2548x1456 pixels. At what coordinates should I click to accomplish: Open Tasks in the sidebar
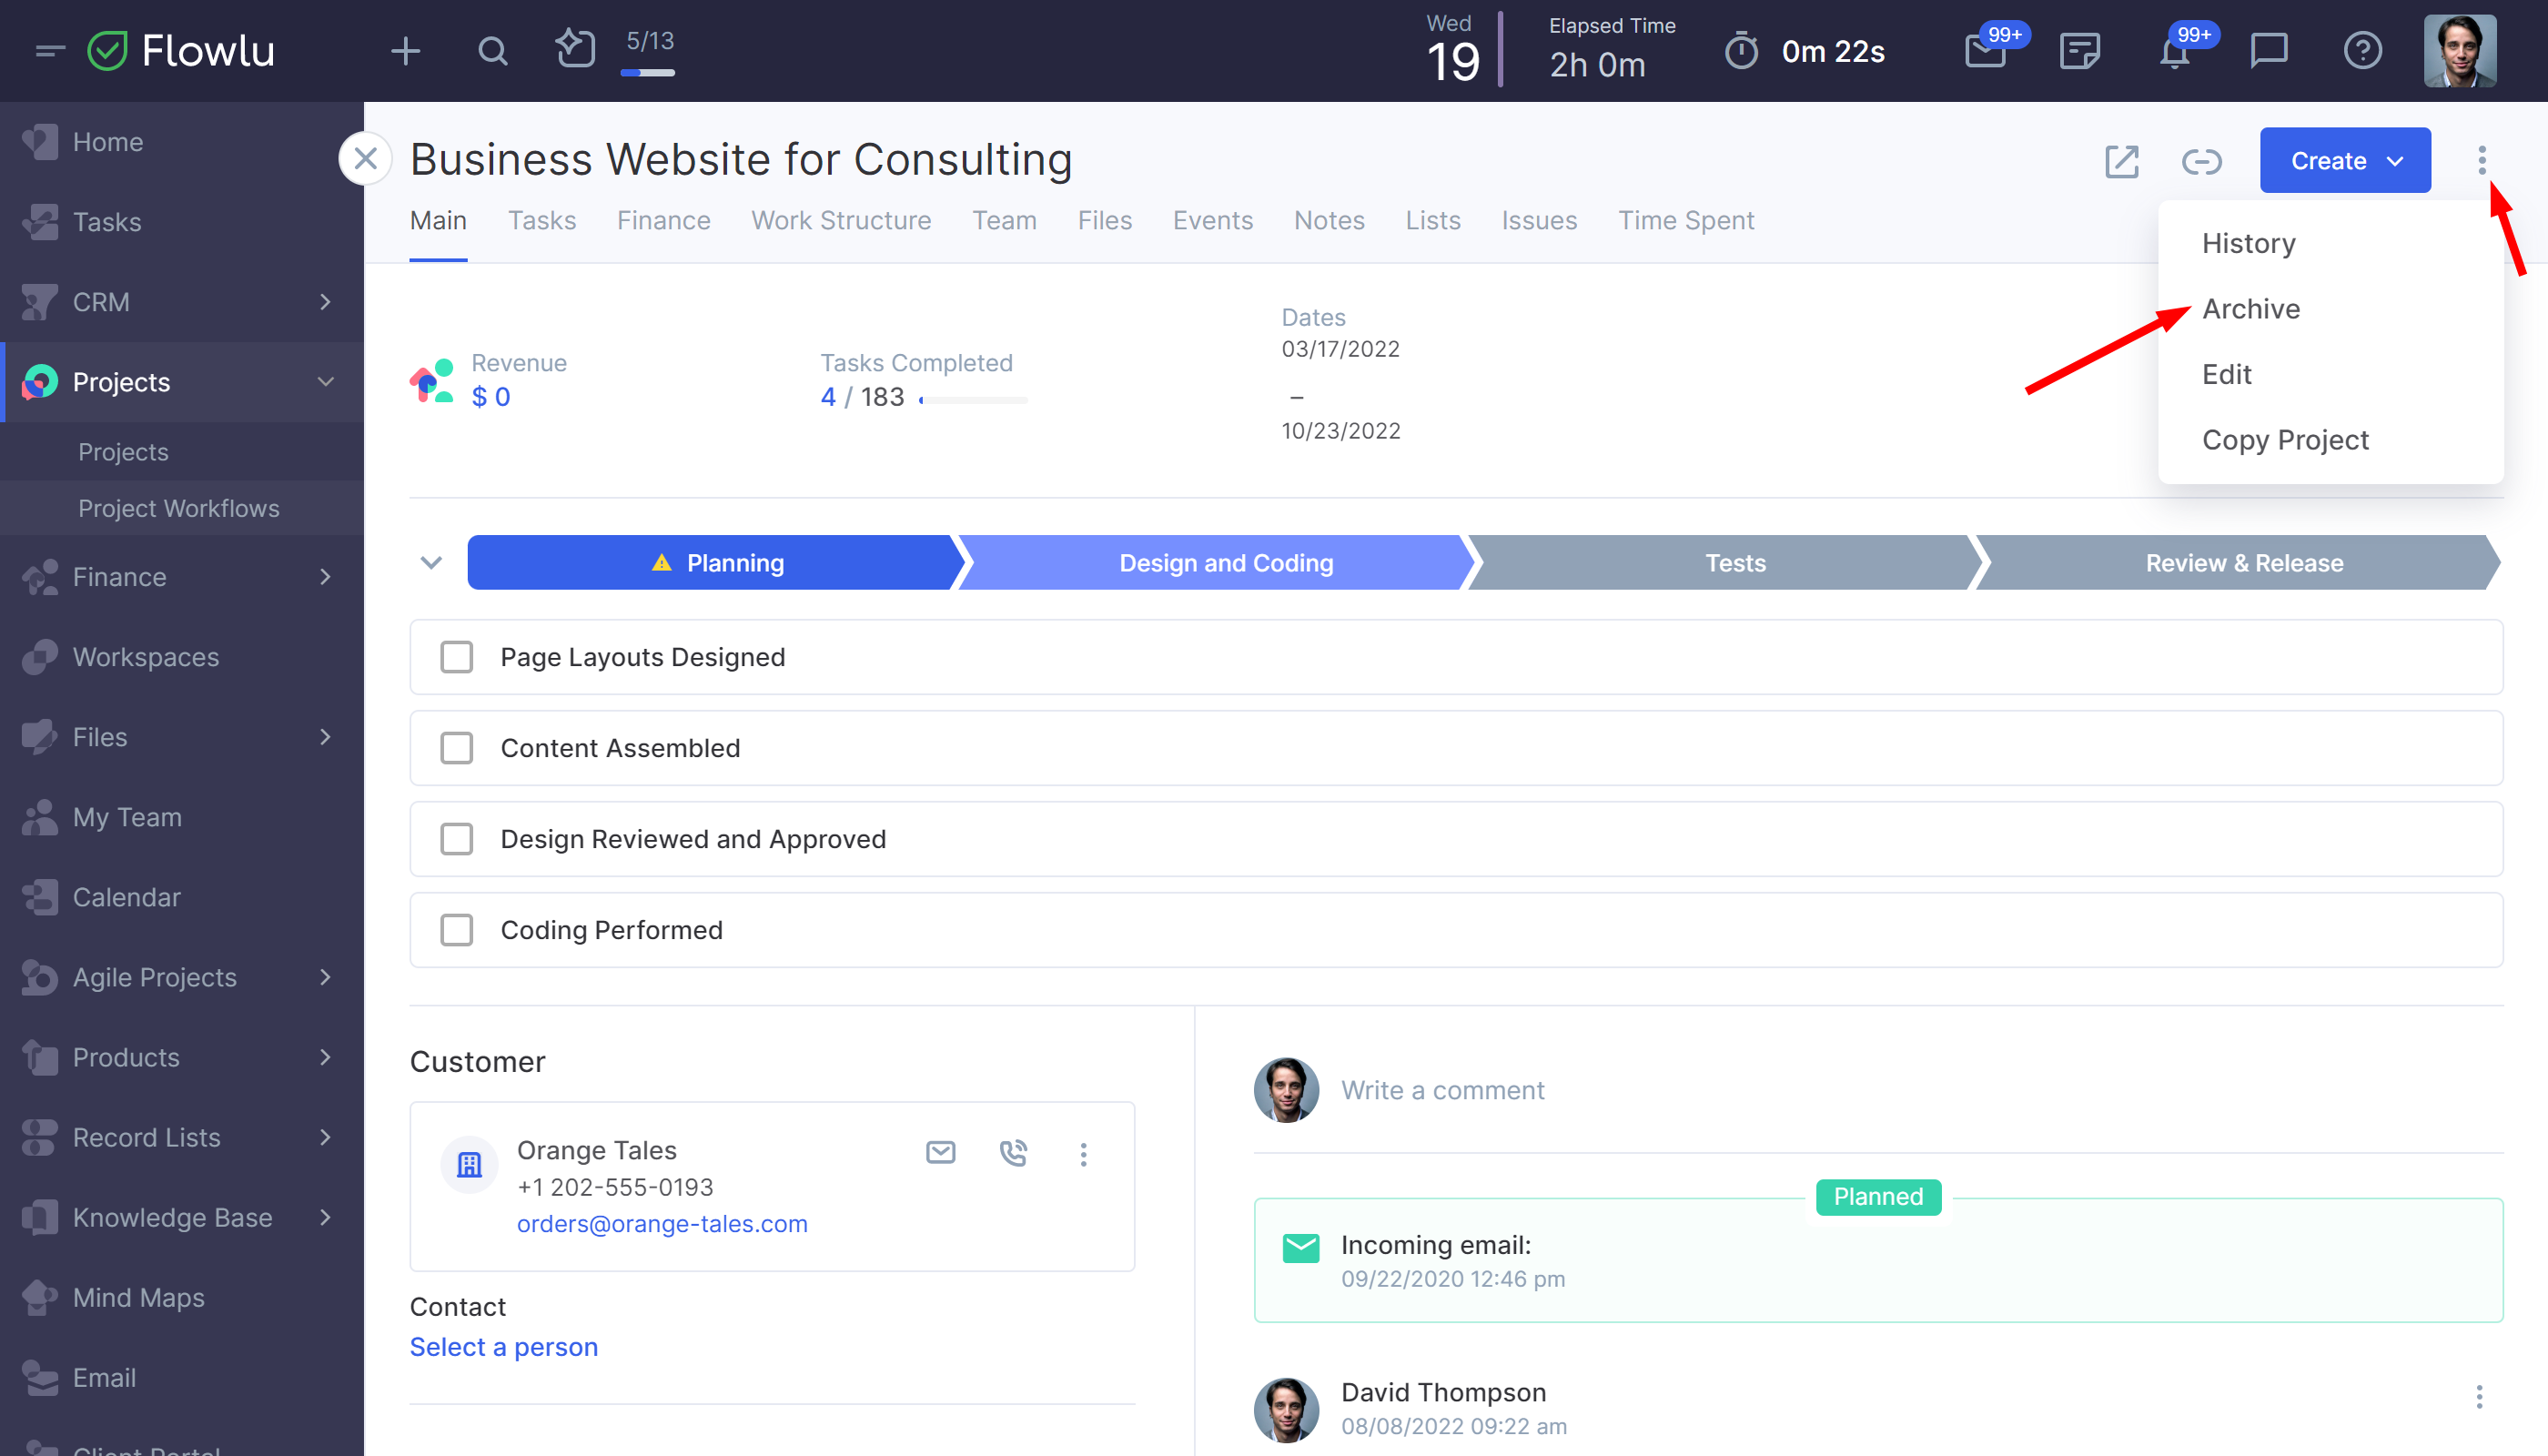tap(182, 222)
